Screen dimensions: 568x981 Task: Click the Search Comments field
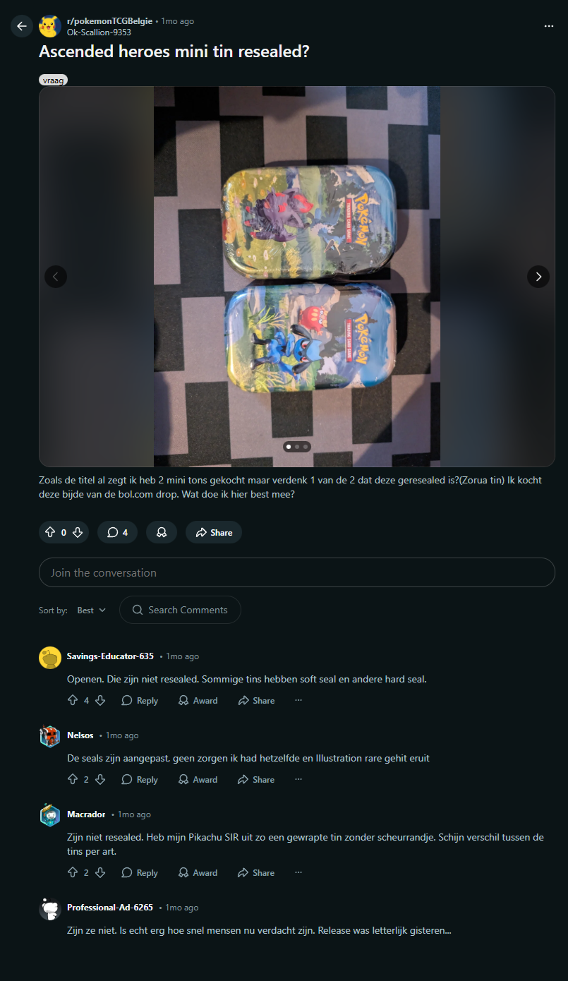click(180, 610)
